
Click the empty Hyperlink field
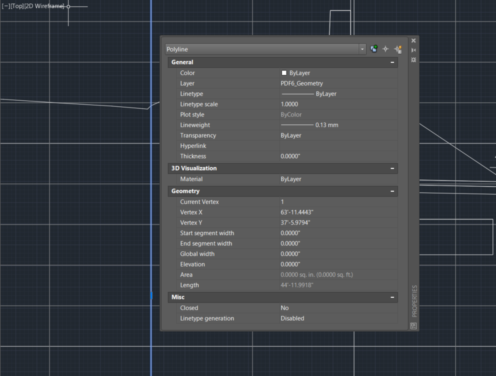(338, 146)
